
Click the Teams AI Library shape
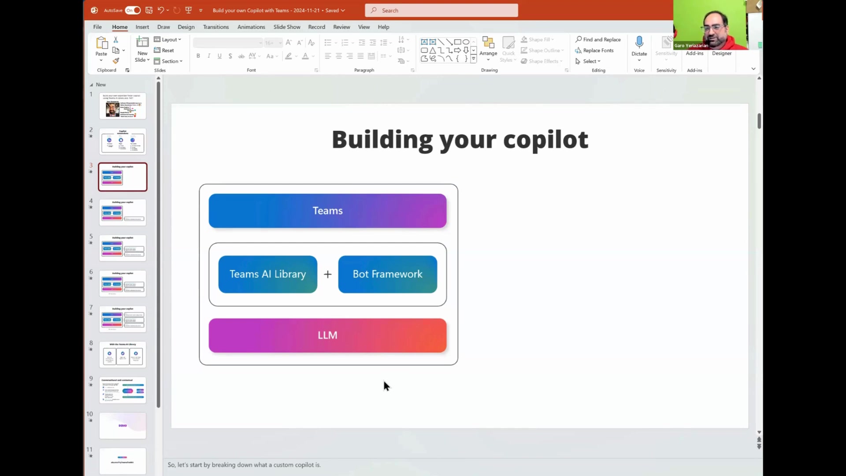pos(268,274)
